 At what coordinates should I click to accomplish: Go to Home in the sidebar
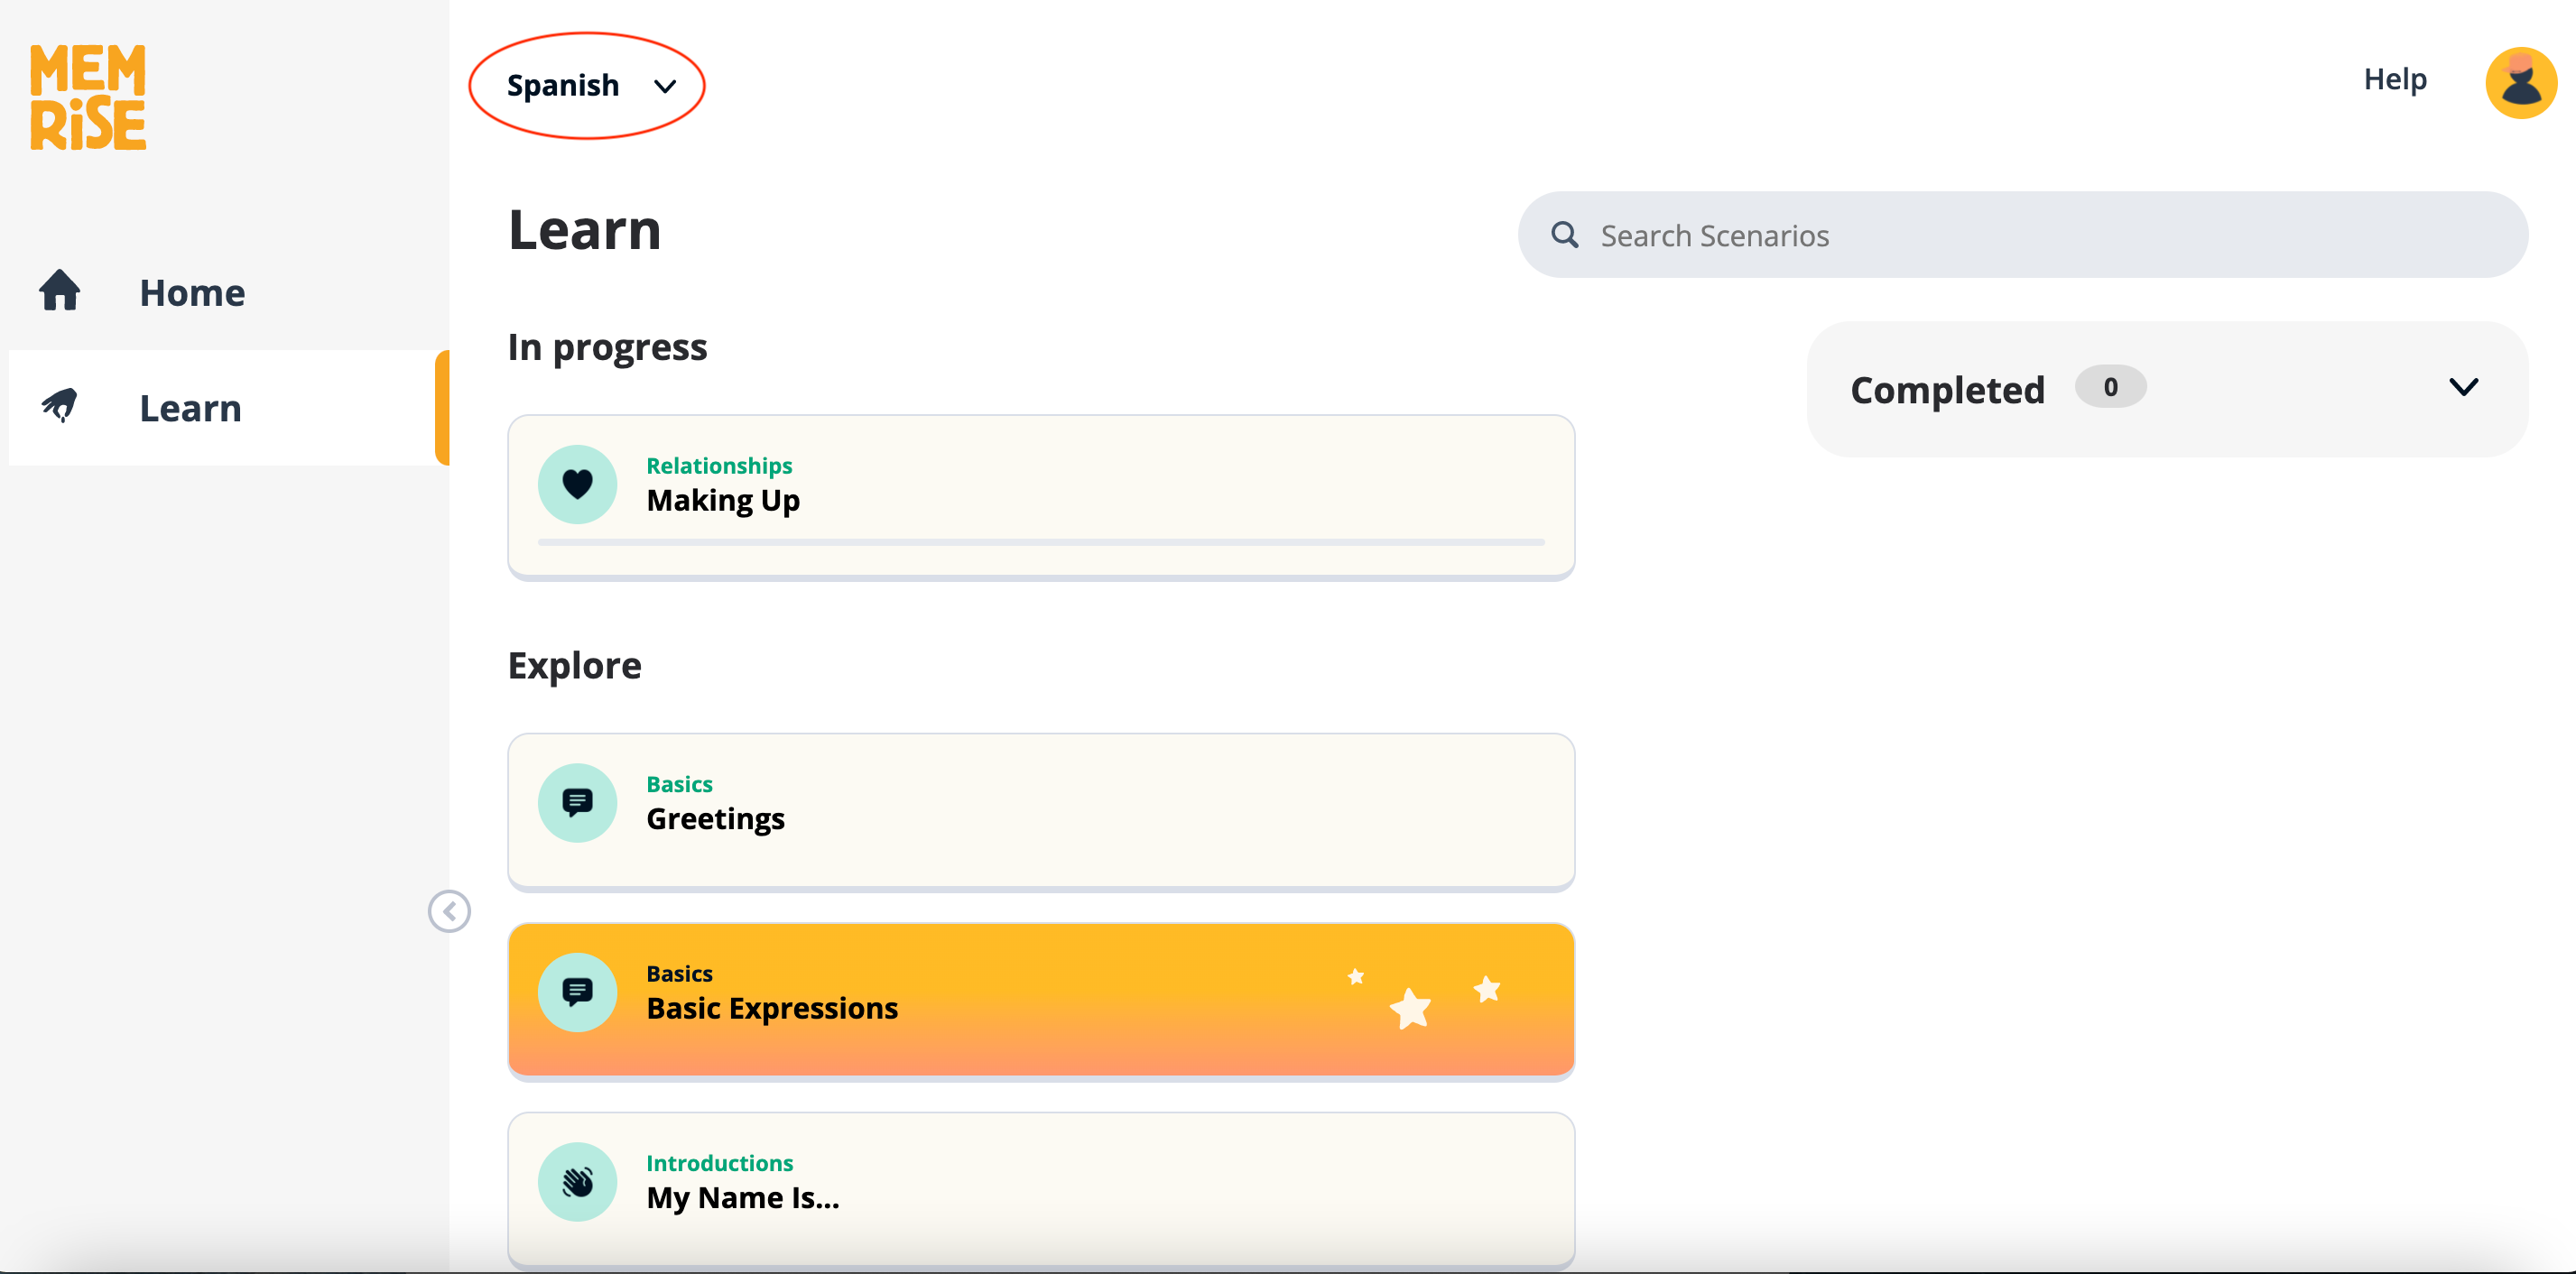click(192, 293)
